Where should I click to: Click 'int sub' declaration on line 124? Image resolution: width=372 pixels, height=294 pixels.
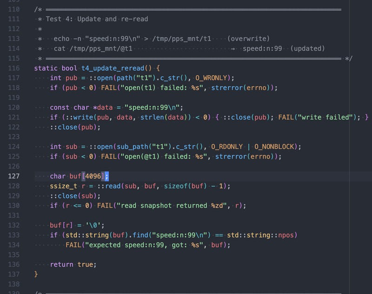[64, 147]
